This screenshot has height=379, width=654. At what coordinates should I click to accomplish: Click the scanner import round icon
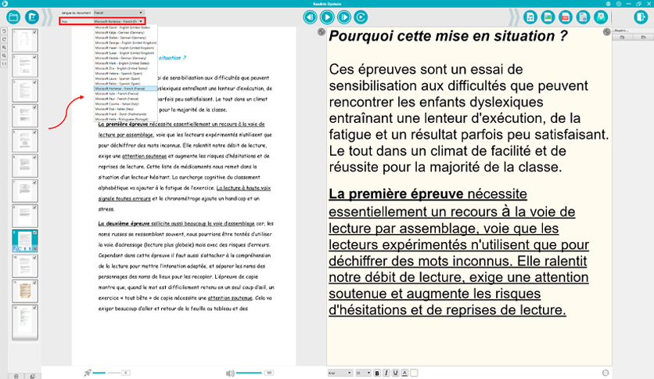click(32, 17)
